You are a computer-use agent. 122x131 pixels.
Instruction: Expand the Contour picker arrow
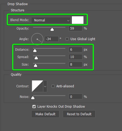(x=45, y=86)
